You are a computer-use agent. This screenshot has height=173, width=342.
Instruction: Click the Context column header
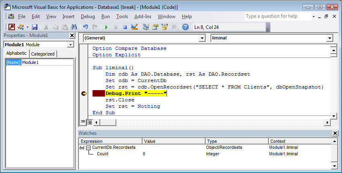click(300, 141)
